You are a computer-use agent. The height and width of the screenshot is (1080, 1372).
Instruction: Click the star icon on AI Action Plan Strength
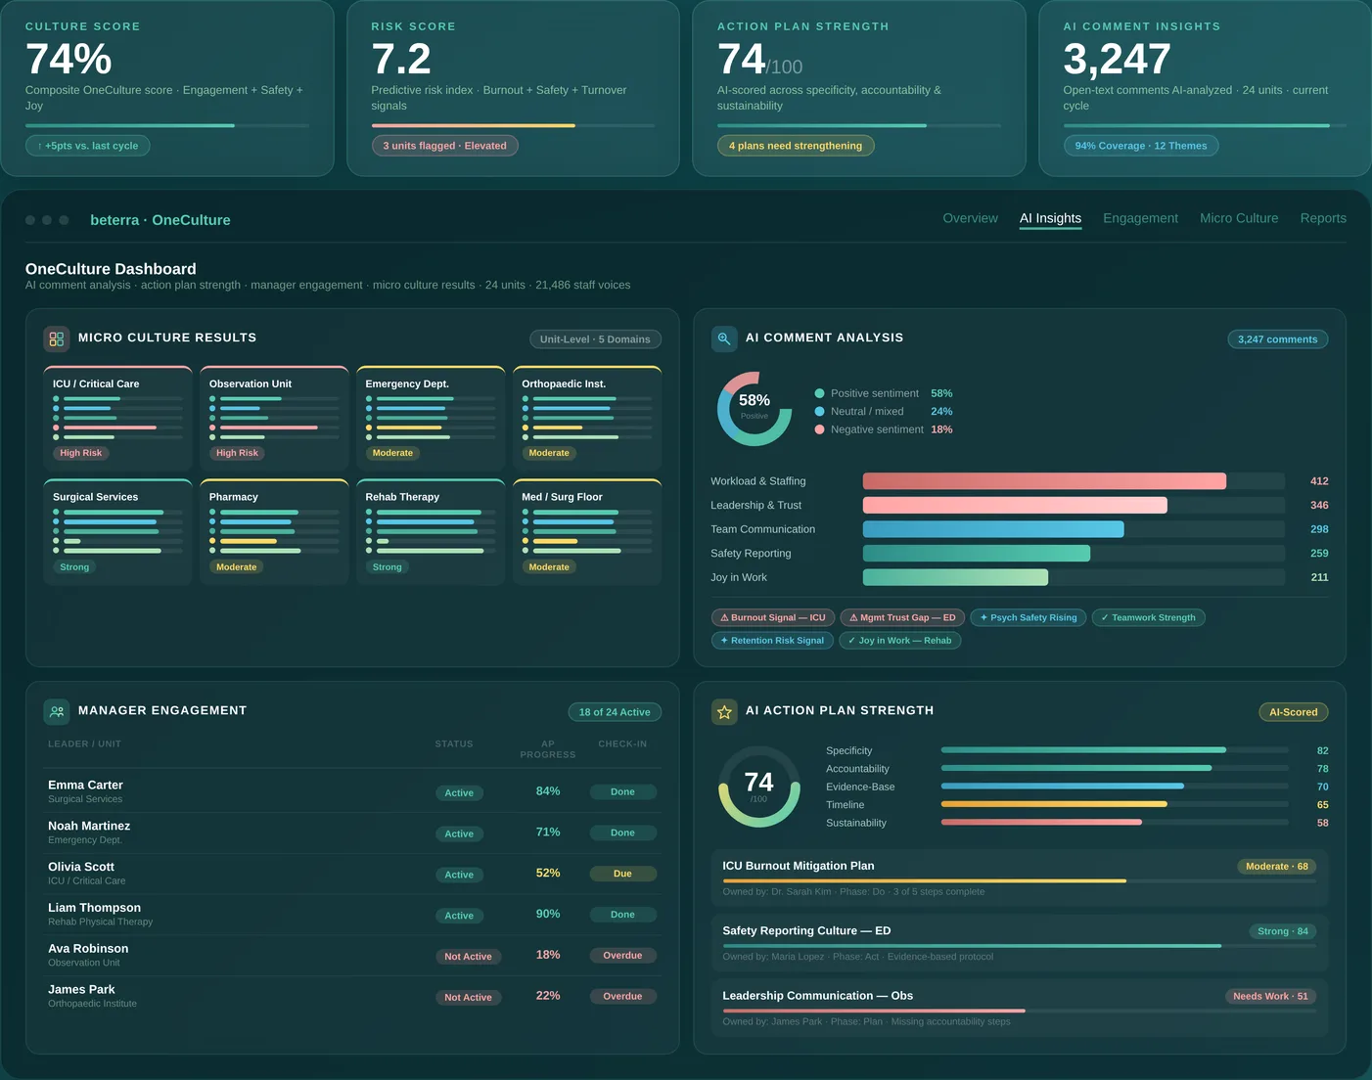[724, 711]
